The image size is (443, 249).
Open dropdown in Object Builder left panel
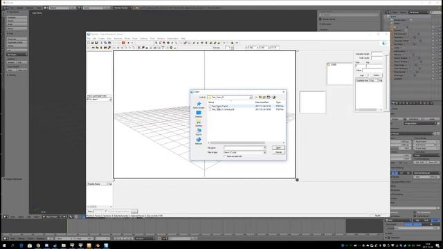point(110,100)
